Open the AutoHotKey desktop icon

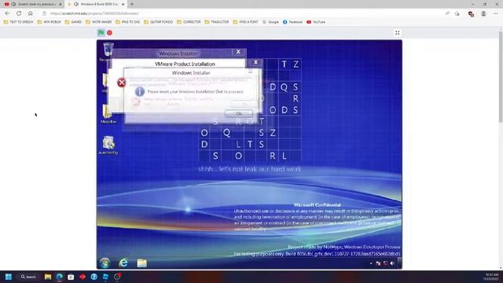[x=108, y=145]
